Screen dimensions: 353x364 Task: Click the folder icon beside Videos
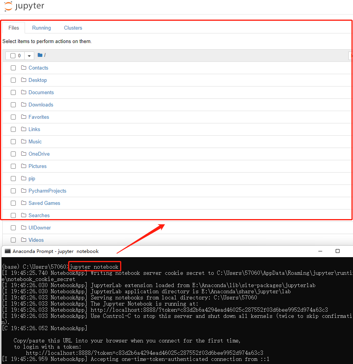click(23, 240)
